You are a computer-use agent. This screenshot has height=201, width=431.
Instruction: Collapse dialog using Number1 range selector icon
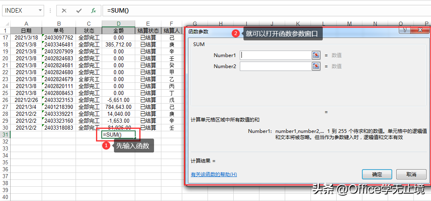point(316,55)
